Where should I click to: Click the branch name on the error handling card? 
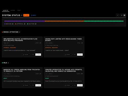11,76
